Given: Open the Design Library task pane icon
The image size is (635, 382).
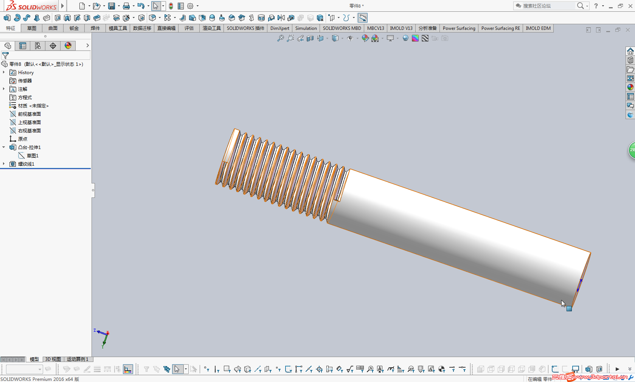Looking at the screenshot, I should pyautogui.click(x=630, y=60).
